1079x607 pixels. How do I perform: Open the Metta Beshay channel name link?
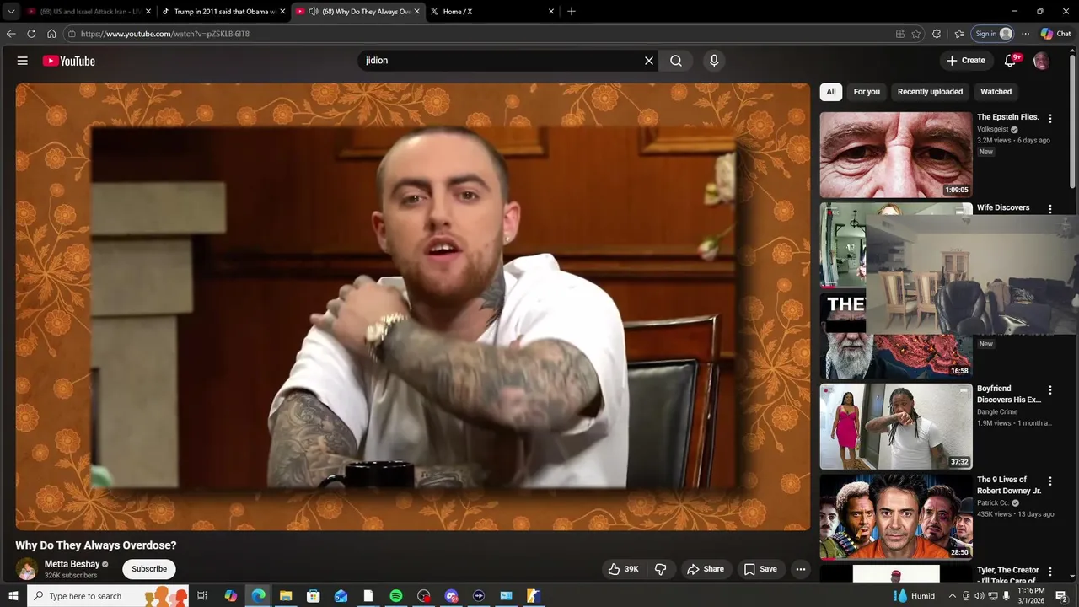[72, 564]
